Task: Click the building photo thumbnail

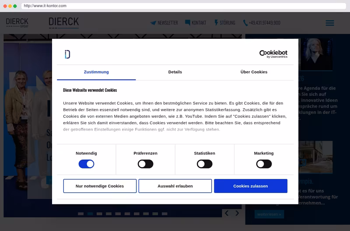Action: click(315, 157)
